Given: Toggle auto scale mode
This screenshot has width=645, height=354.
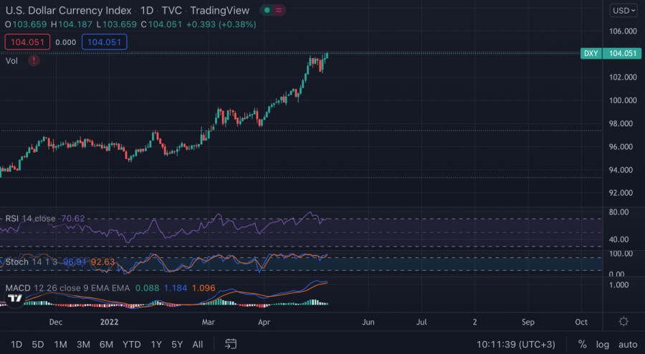Looking at the screenshot, I should pyautogui.click(x=628, y=344).
